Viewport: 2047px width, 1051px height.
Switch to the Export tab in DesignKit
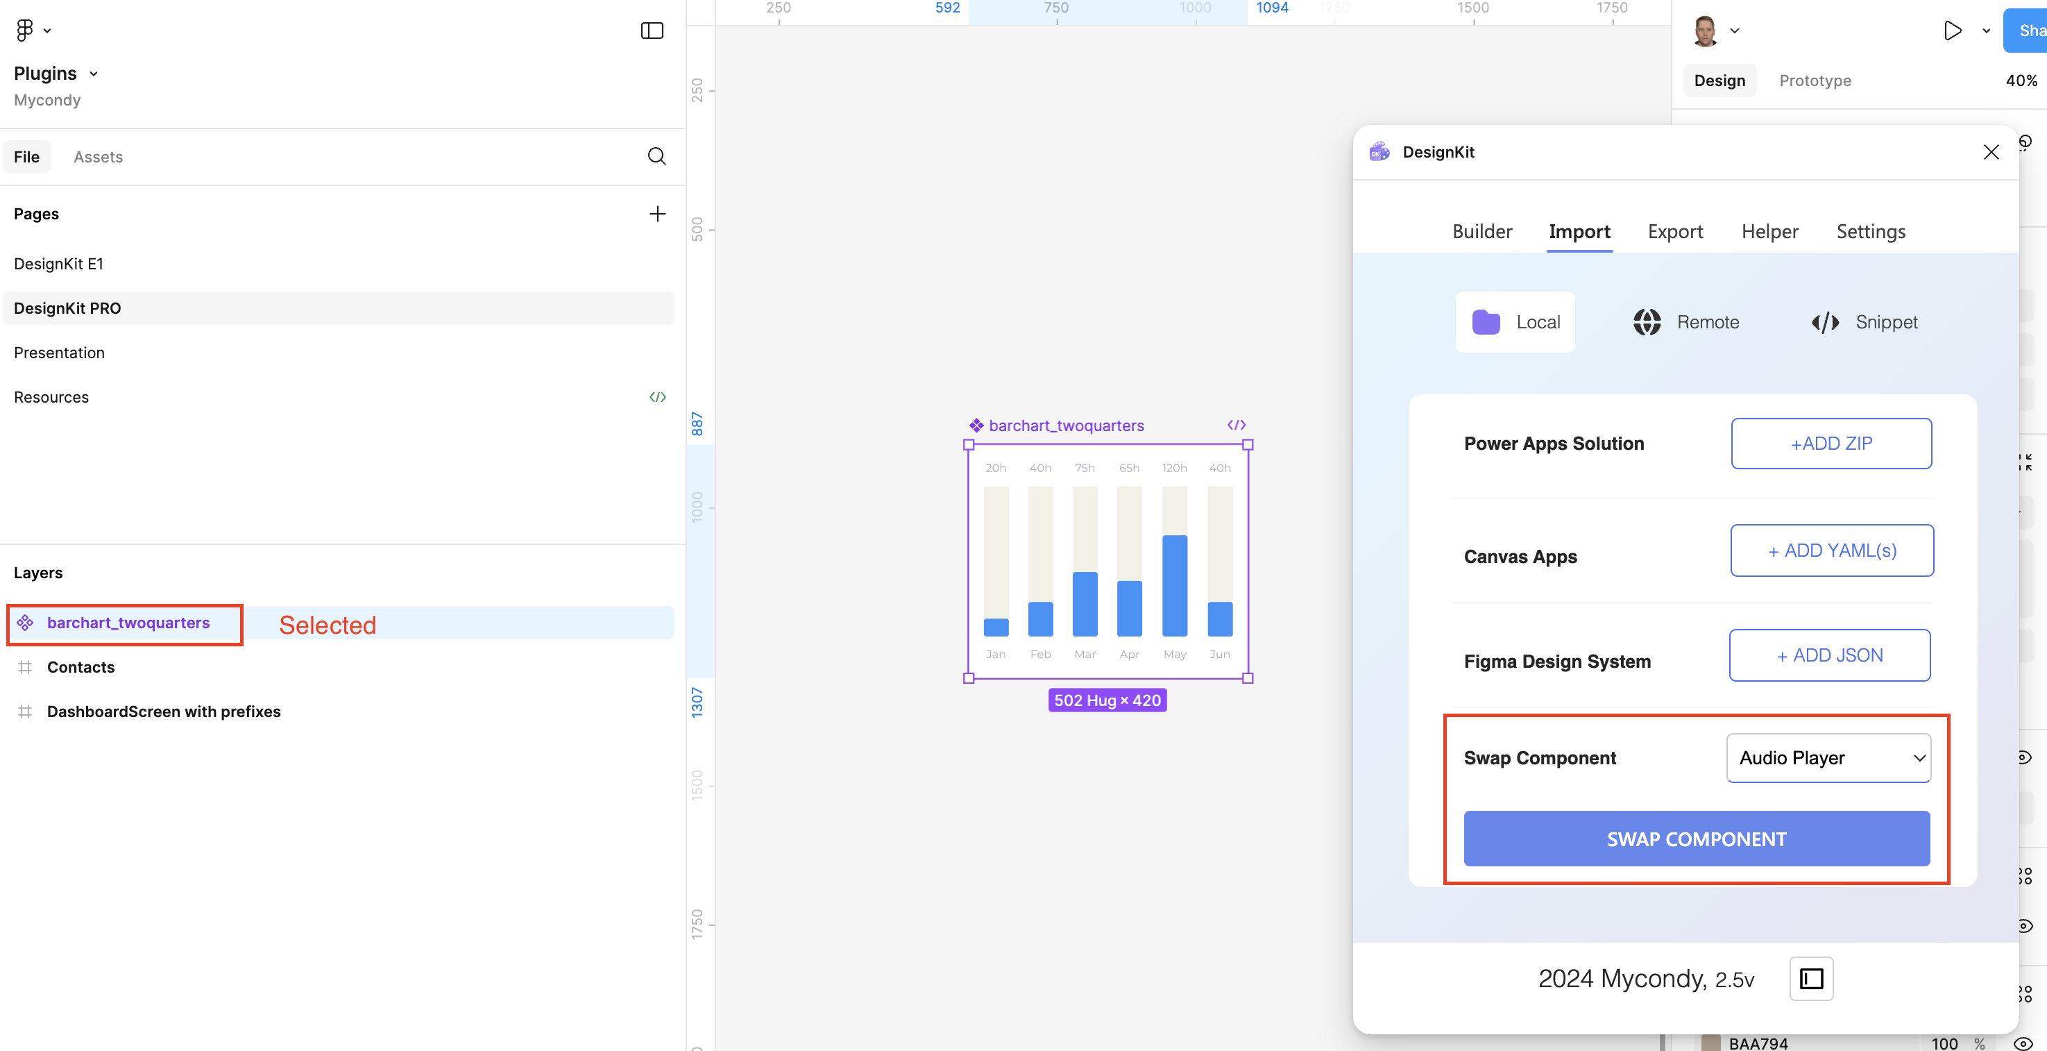[x=1675, y=231]
